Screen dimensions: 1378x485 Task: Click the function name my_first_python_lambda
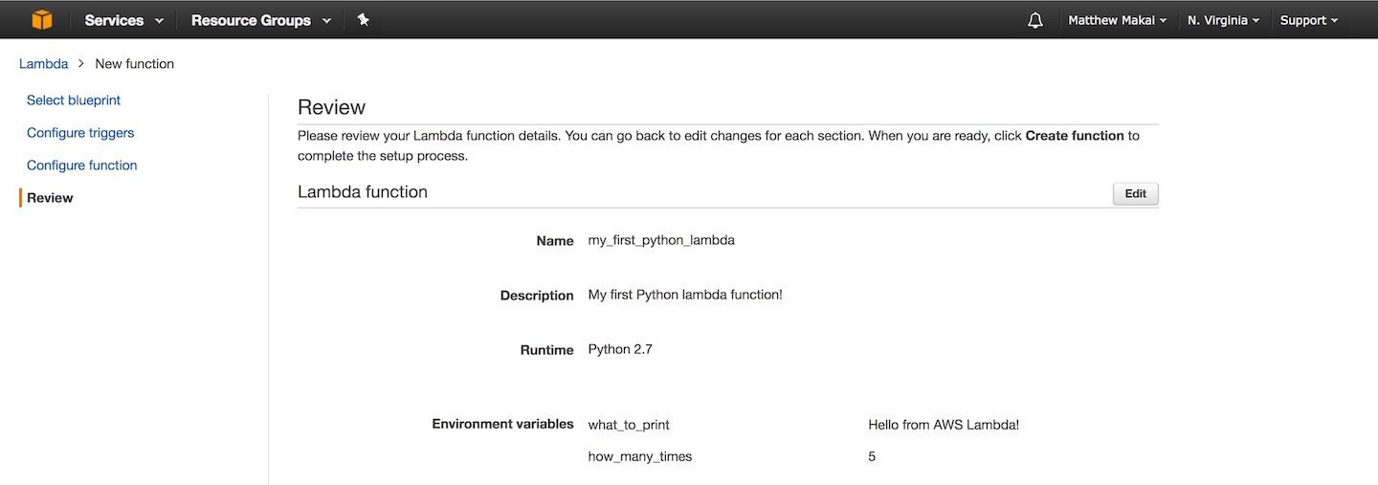click(661, 240)
